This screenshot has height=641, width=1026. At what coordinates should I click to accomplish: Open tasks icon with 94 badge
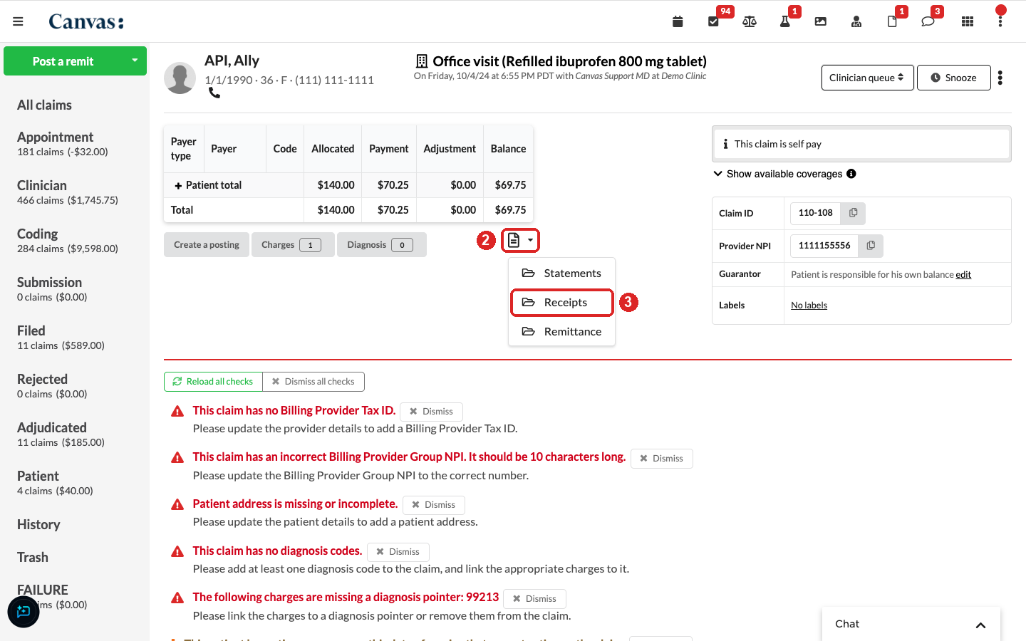[x=713, y=21]
